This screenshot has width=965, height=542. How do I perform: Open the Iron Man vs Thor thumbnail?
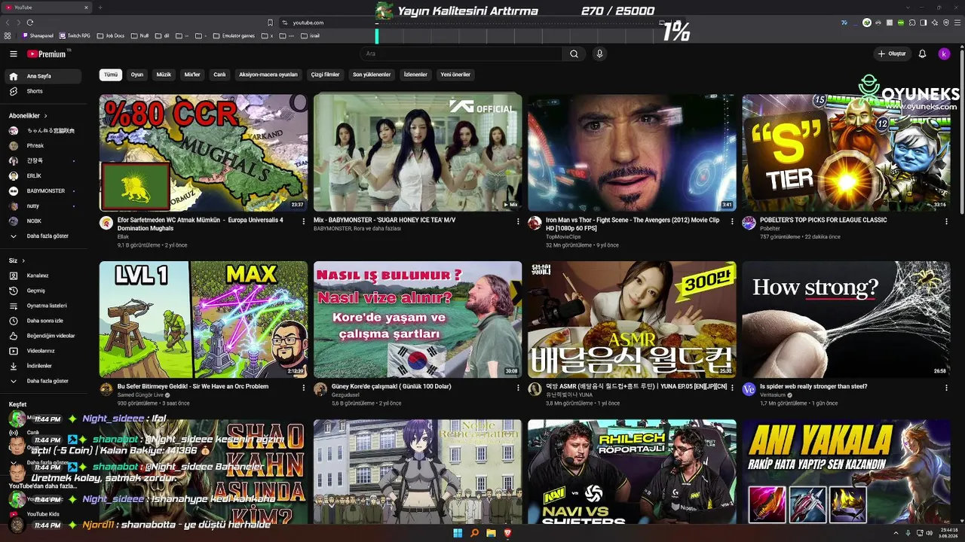pyautogui.click(x=632, y=152)
